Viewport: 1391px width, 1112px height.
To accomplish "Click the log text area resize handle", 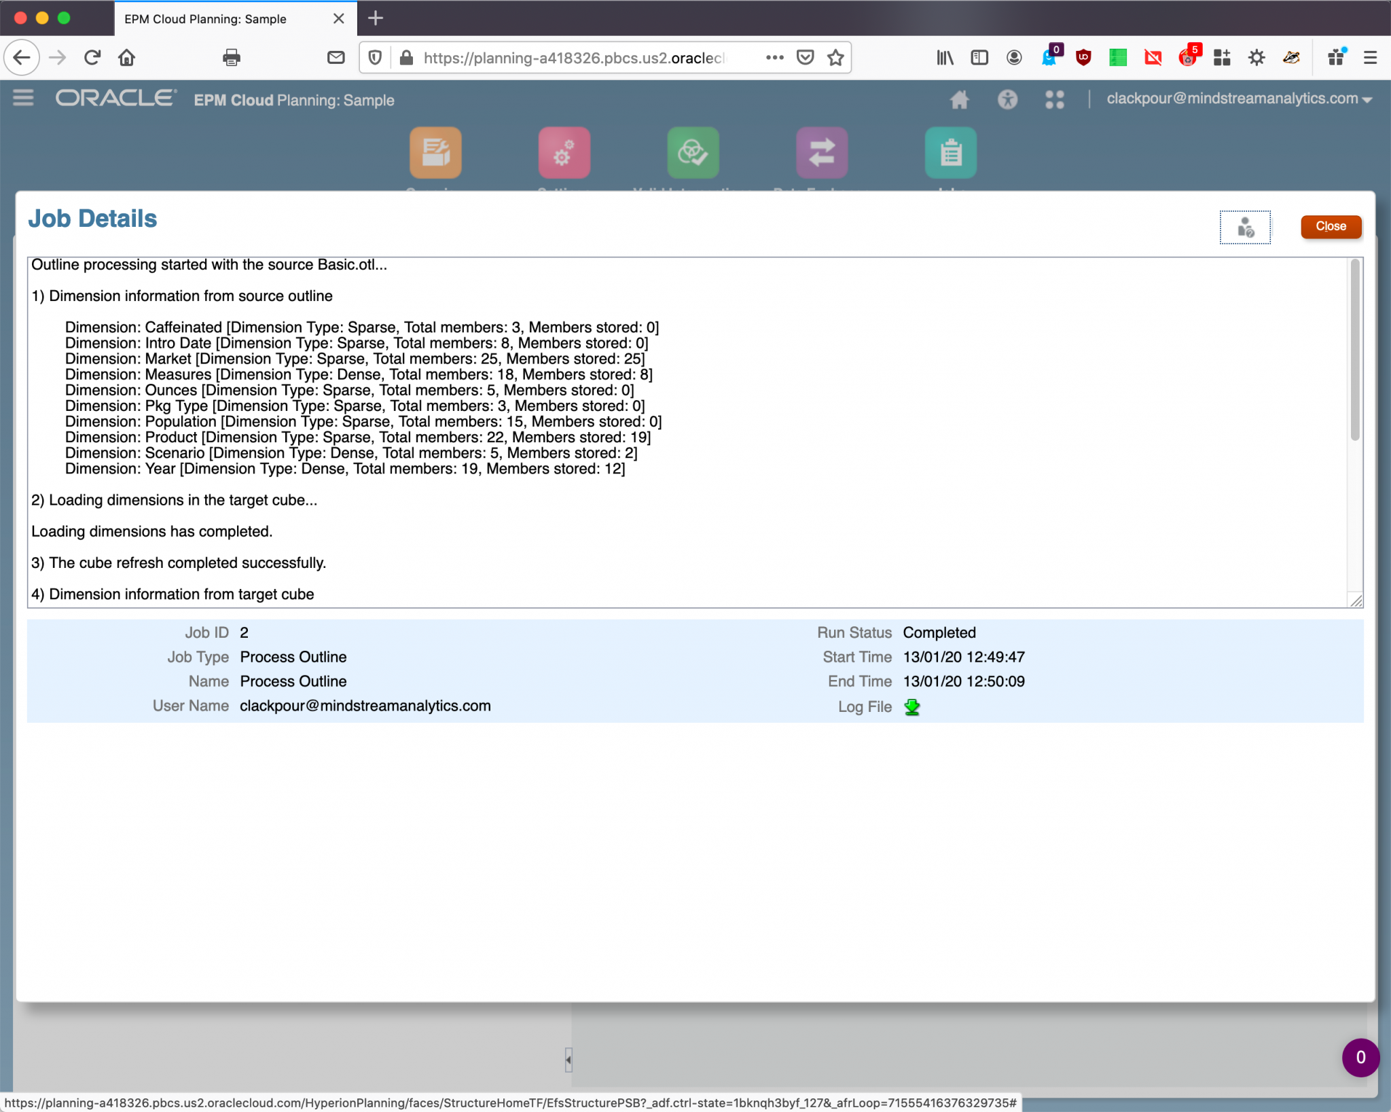I will [x=1356, y=600].
